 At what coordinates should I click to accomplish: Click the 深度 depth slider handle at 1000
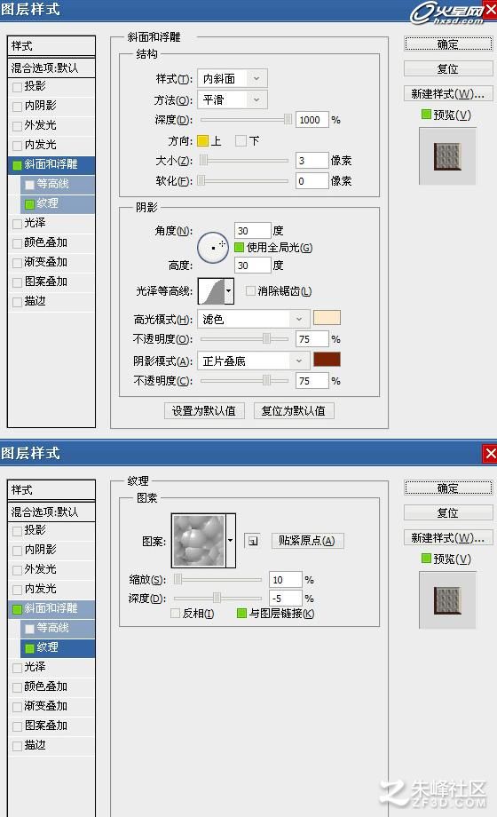point(288,120)
